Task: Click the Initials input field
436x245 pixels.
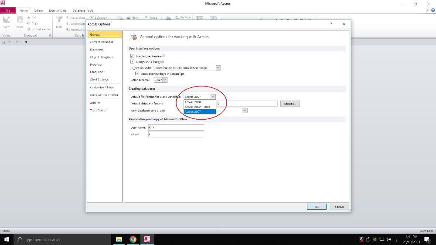Action: click(176, 134)
